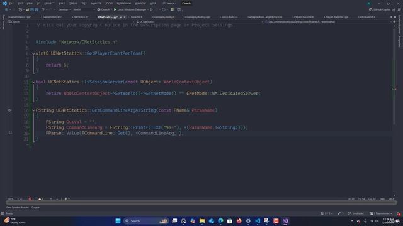Click the branch status bar item
403x226 pixels.
356,213
